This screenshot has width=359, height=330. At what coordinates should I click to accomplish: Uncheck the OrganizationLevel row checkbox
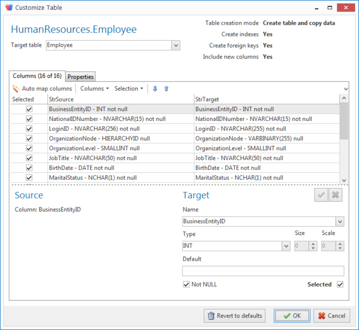pos(29,148)
